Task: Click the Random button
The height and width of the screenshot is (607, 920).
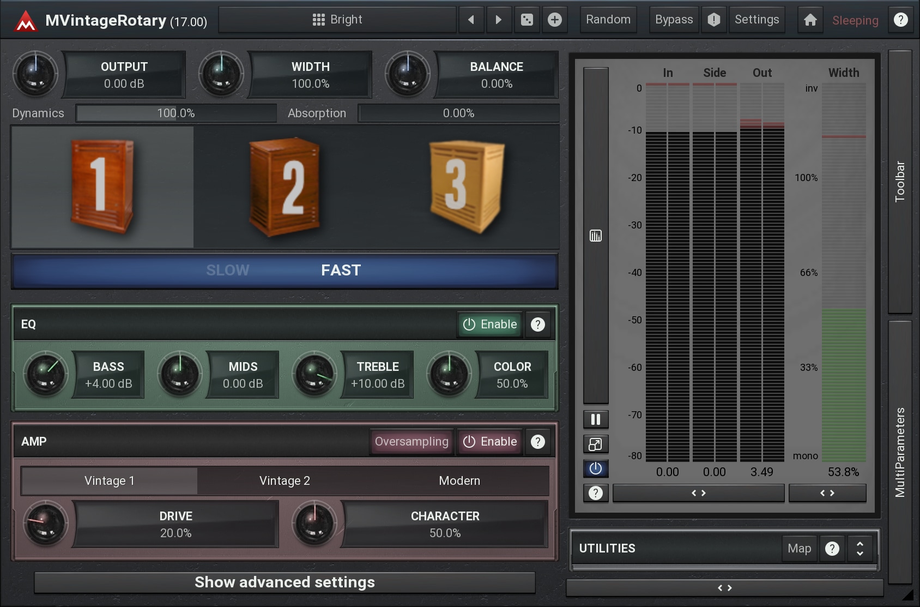Action: tap(608, 20)
